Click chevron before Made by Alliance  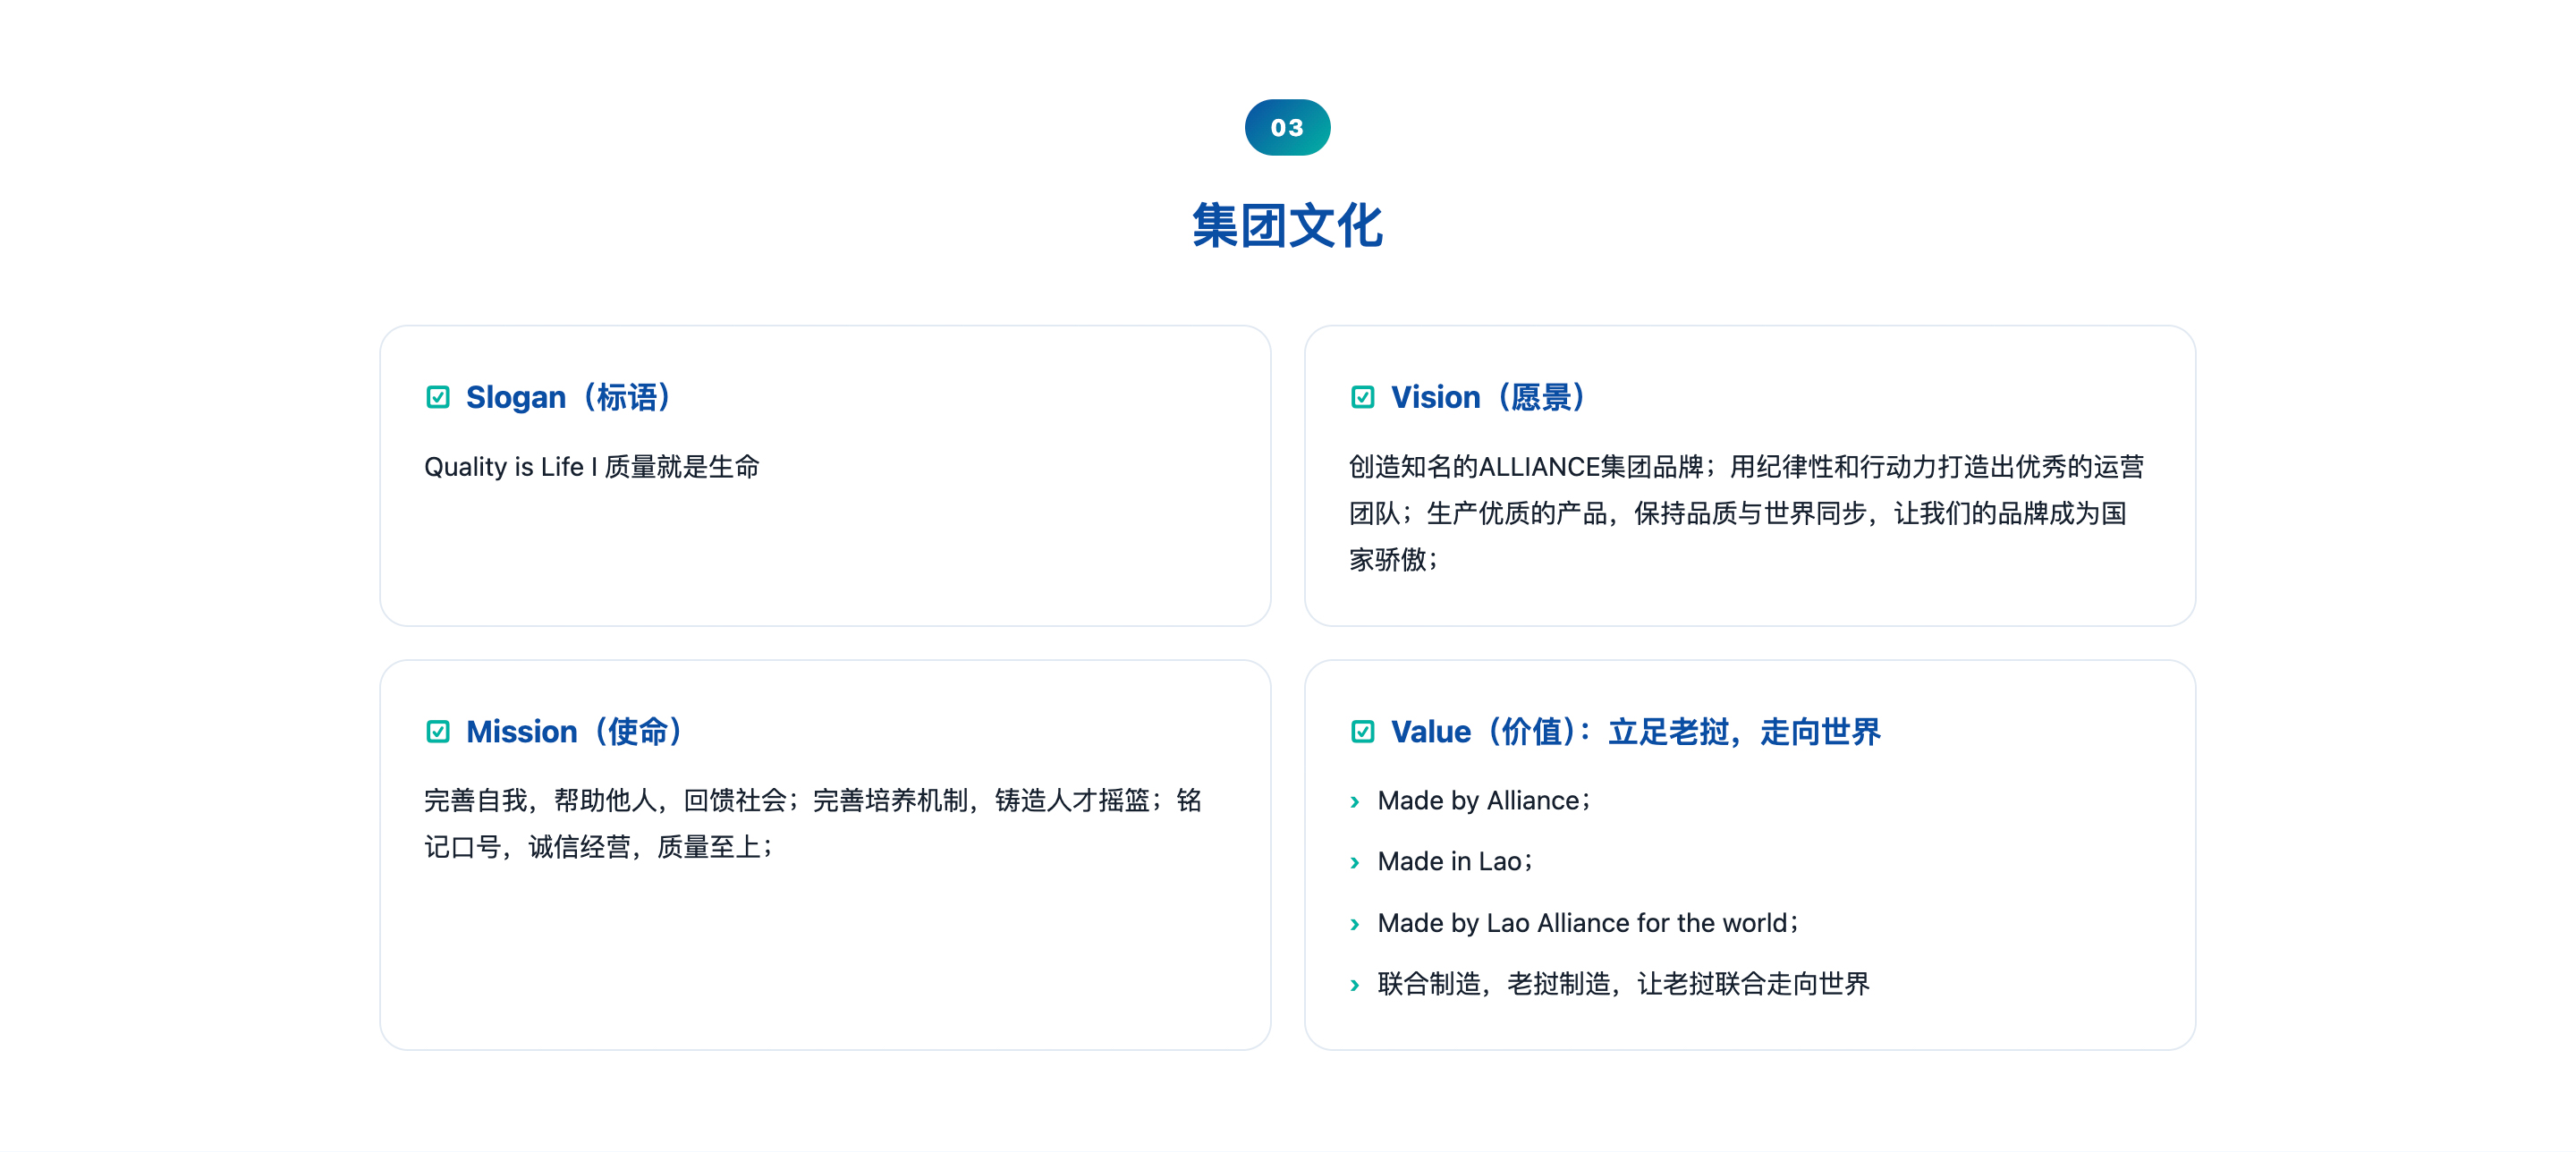pyautogui.click(x=1355, y=801)
